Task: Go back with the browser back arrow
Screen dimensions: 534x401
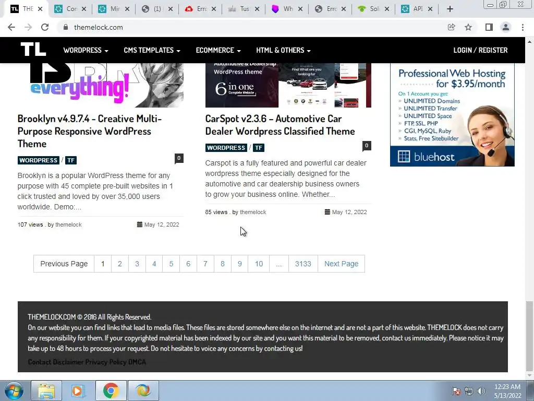Action: 11,27
